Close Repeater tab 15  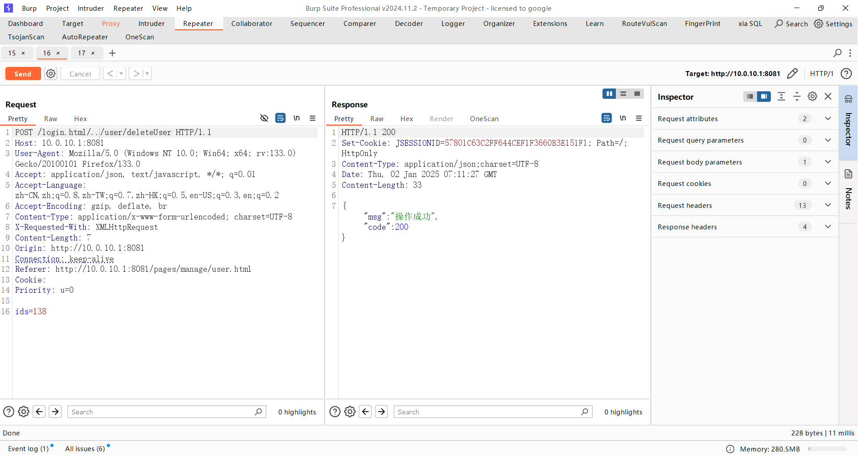[23, 53]
